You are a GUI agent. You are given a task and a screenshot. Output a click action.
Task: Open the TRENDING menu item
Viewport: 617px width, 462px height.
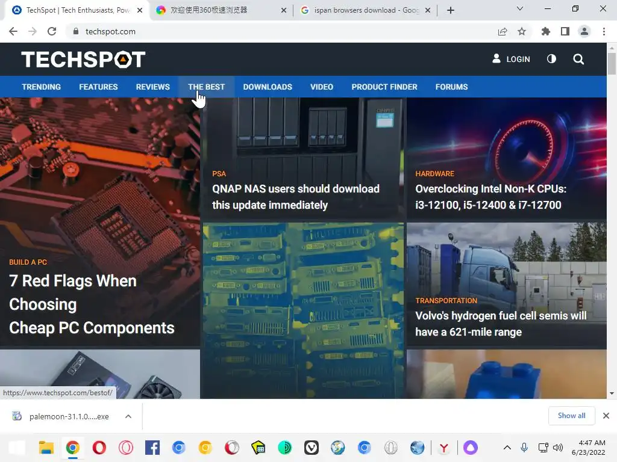(x=42, y=87)
